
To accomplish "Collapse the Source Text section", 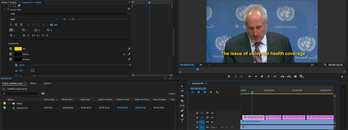I will [5, 10].
